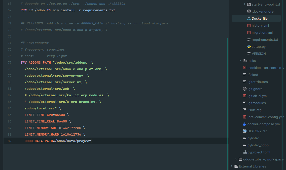This screenshot has width=286, height=170.
Task: Expand the tasks folder
Action: [240, 61]
